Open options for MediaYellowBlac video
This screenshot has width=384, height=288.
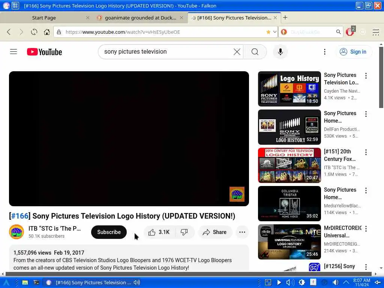[366, 190]
